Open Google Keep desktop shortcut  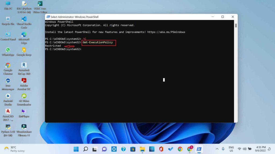tap(24, 52)
